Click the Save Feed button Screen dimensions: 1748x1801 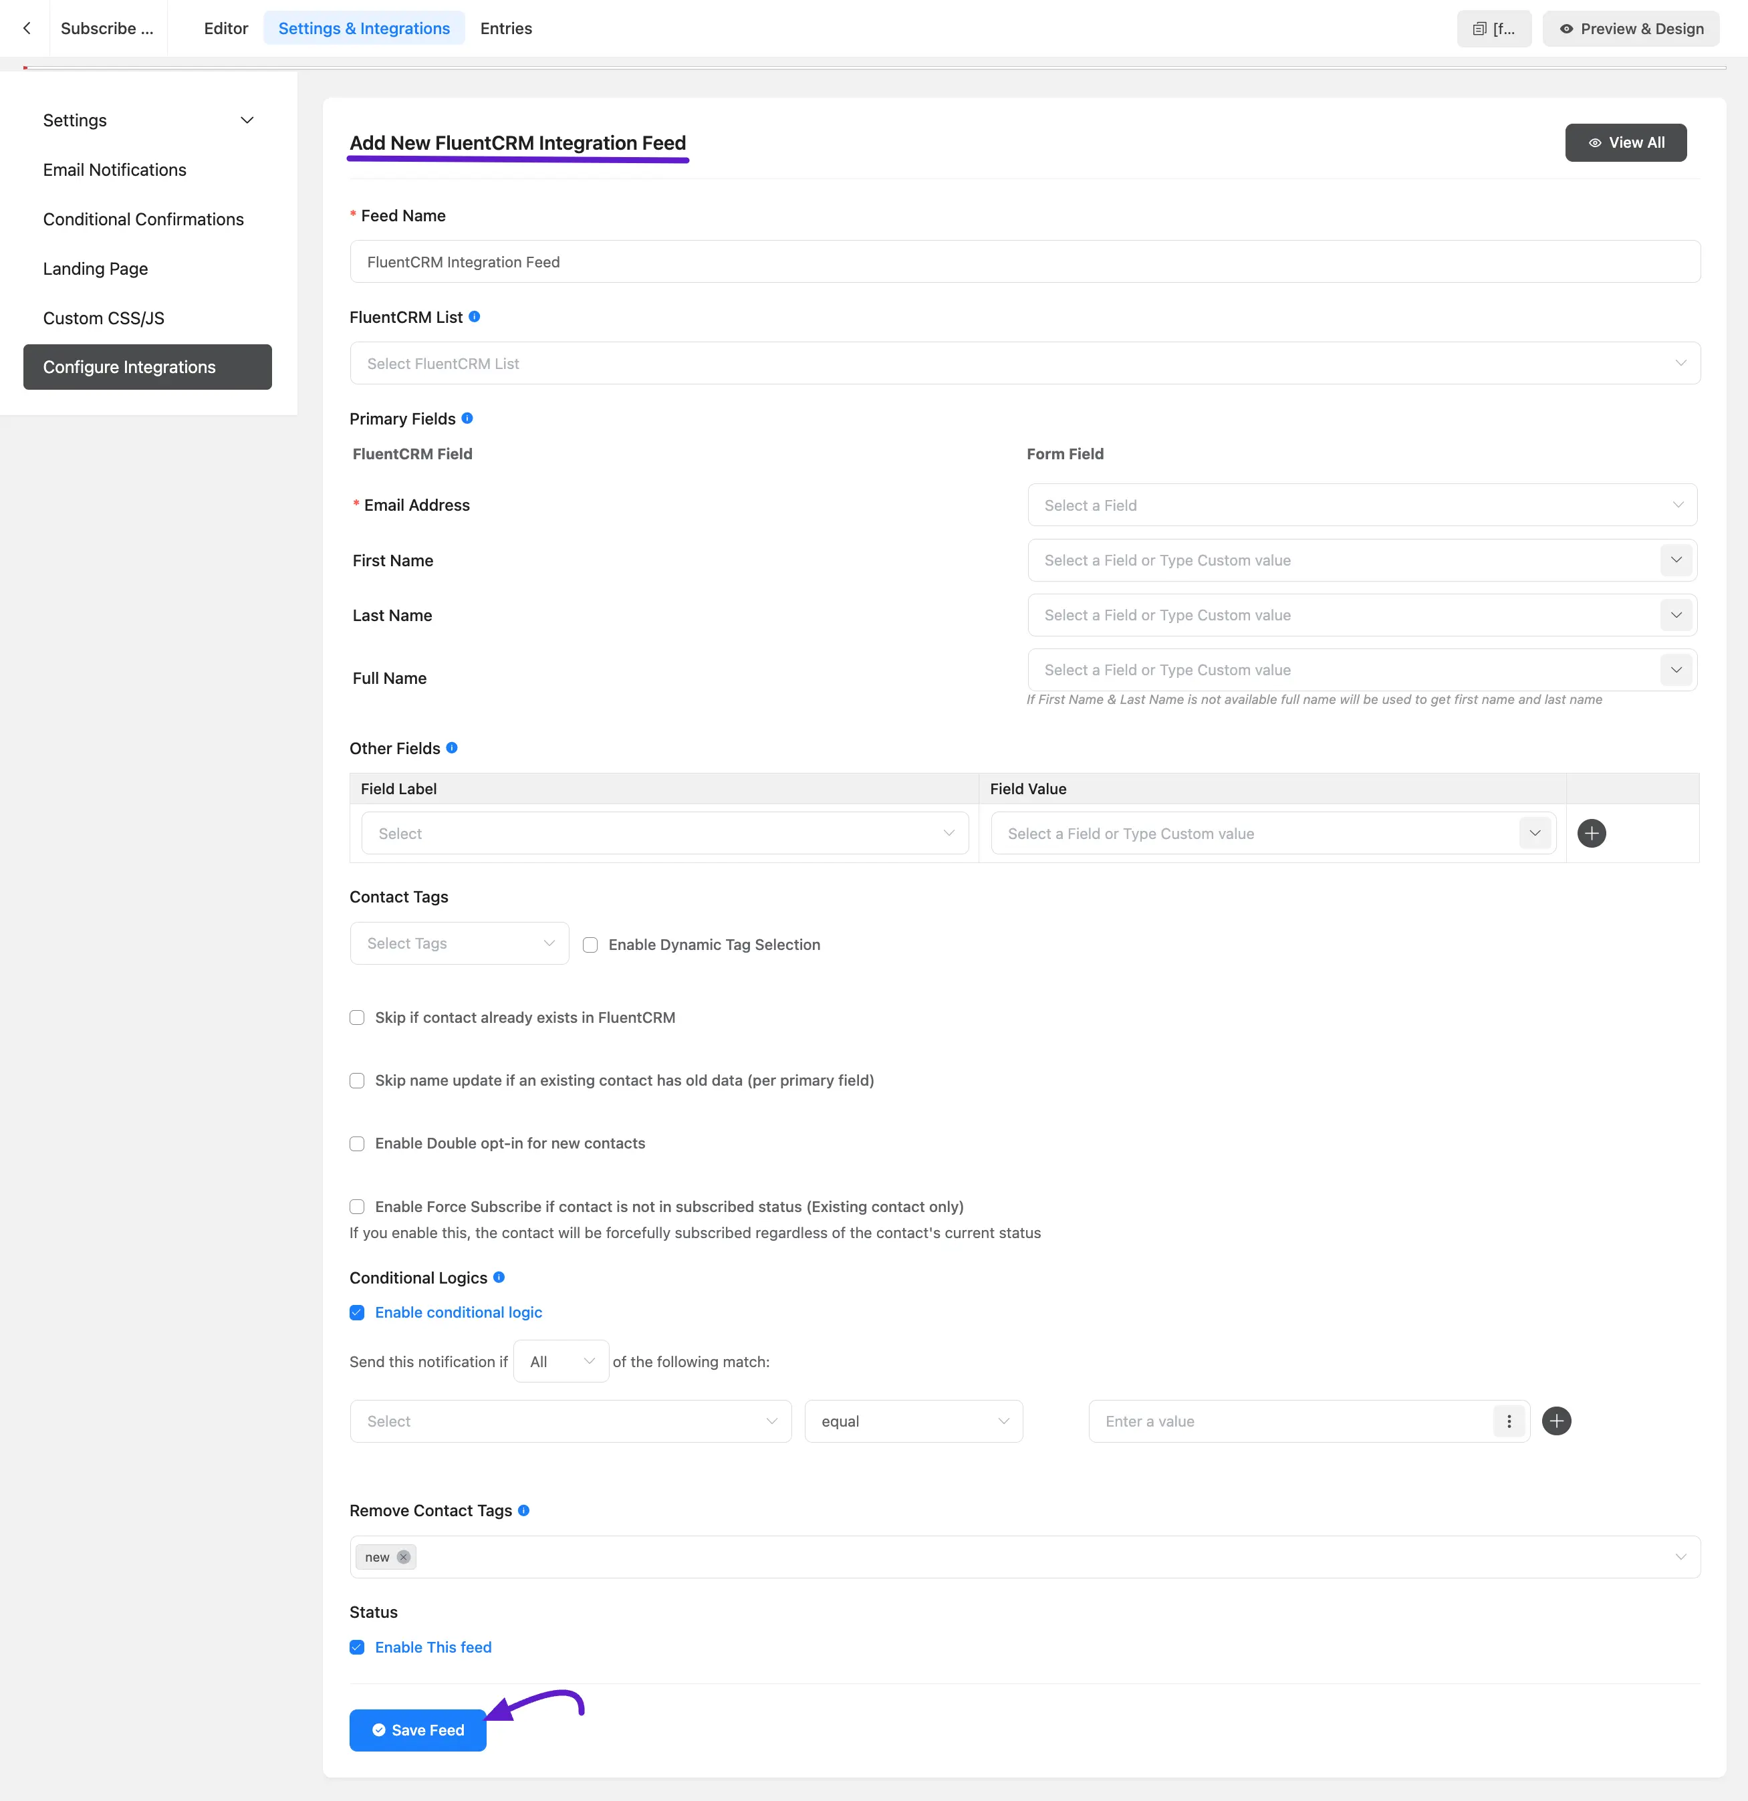pos(418,1730)
